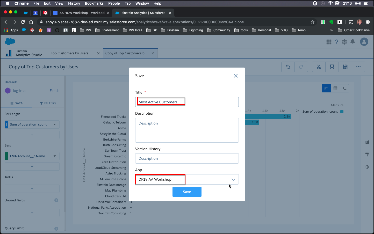Show hidden bookmarks with the chevron
Image resolution: width=374 pixels, height=234 pixels.
(x=331, y=30)
